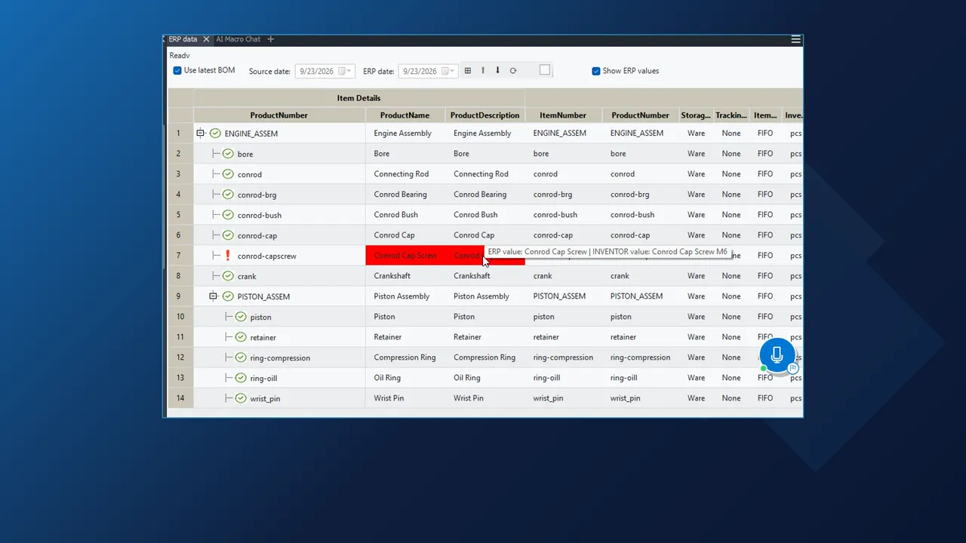Click the ItemNumber cell reading conrod-bush
Image resolution: width=966 pixels, height=543 pixels.
coord(563,215)
